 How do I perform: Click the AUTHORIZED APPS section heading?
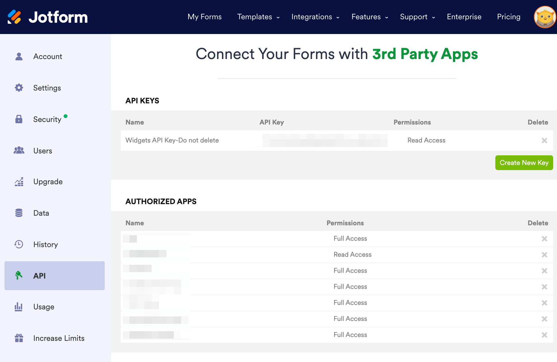(x=161, y=202)
